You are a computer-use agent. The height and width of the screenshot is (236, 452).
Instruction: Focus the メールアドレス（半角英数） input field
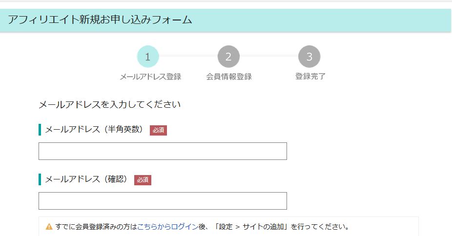coord(163,151)
